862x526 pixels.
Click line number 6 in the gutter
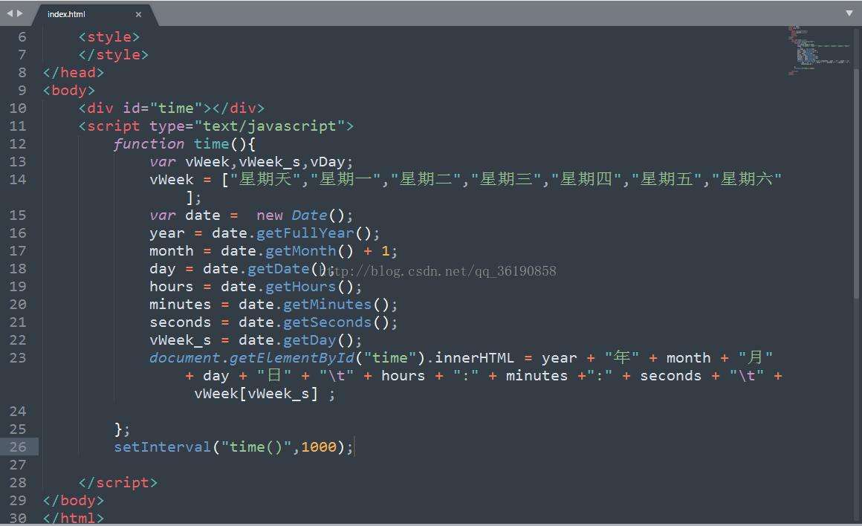point(22,37)
